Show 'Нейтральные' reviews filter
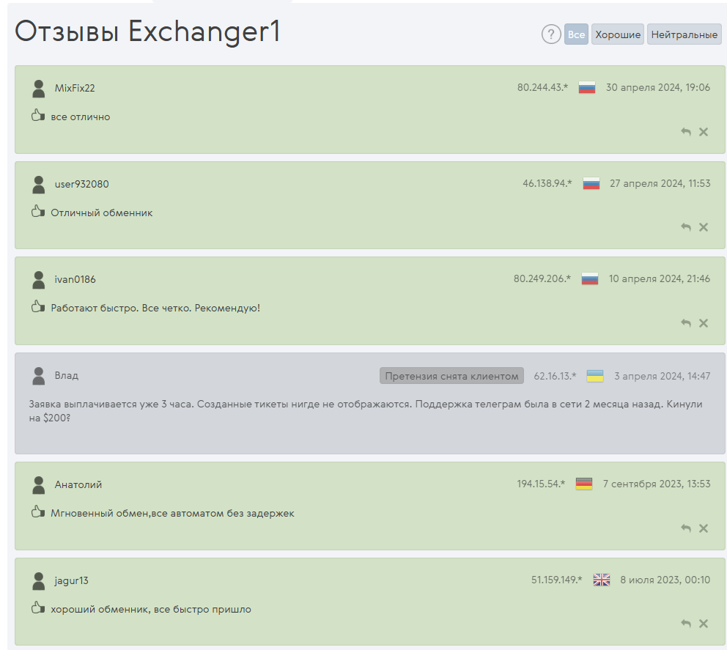 pyautogui.click(x=684, y=34)
